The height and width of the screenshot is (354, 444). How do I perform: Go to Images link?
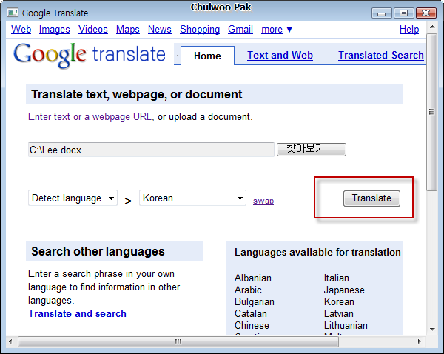(54, 29)
